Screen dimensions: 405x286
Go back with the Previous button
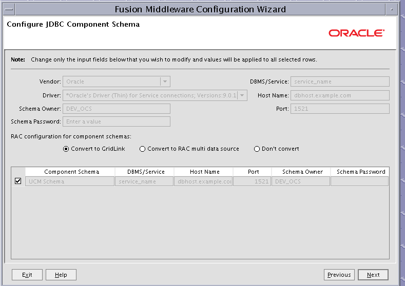coord(339,275)
